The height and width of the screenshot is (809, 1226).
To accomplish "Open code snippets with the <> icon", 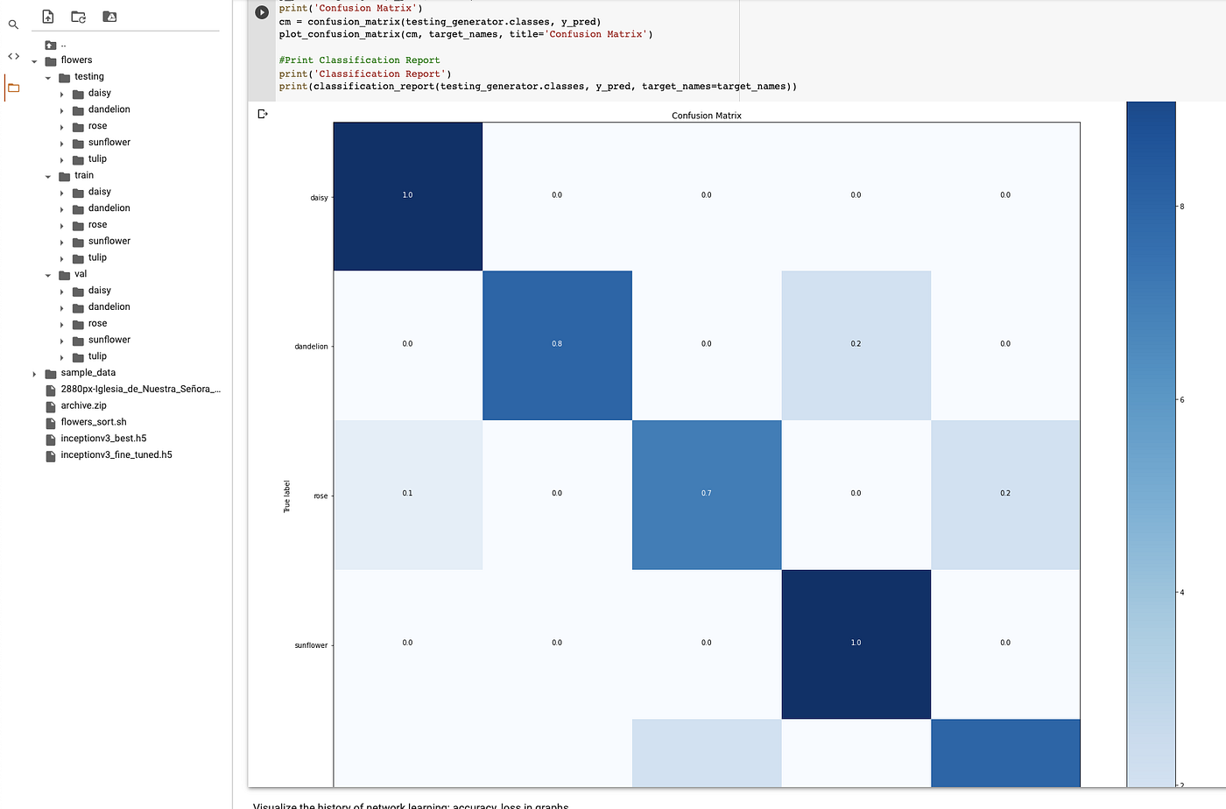I will click(13, 55).
